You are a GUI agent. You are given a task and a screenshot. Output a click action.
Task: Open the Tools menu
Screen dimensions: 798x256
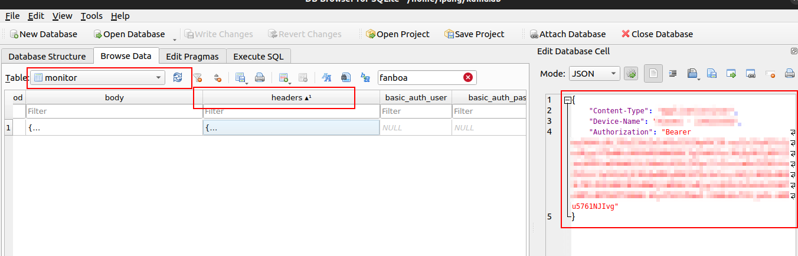91,16
